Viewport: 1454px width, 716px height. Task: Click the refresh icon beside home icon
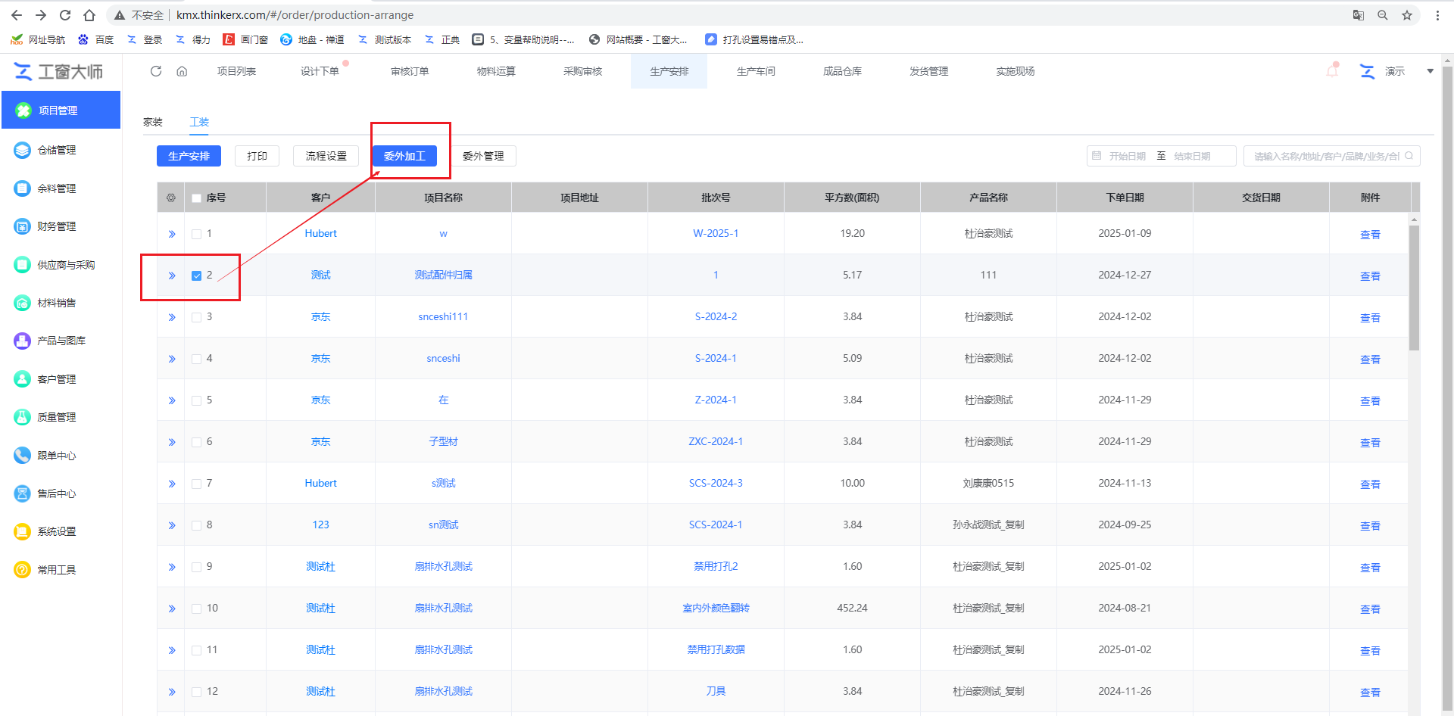click(x=156, y=71)
